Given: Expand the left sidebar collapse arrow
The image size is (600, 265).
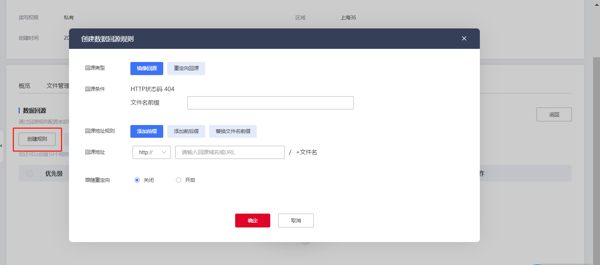Looking at the screenshot, I should point(1,146).
